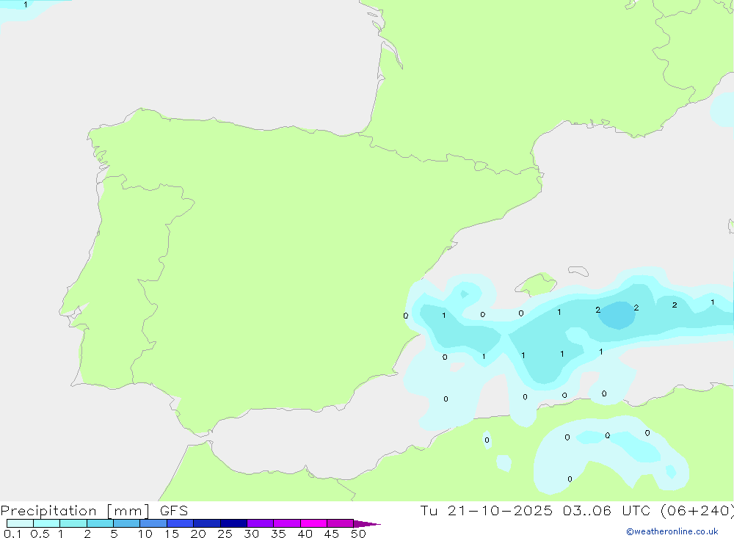Pick the 15–20 mm legend color swatch

(x=181, y=523)
